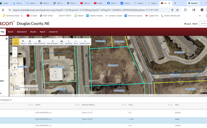The height and width of the screenshot is (128, 207).
Task: Click the site info icon left of URL
Action: click(10, 10)
